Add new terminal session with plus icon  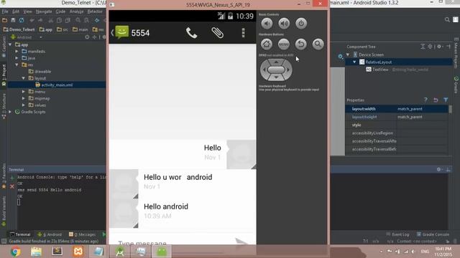(x=12, y=178)
